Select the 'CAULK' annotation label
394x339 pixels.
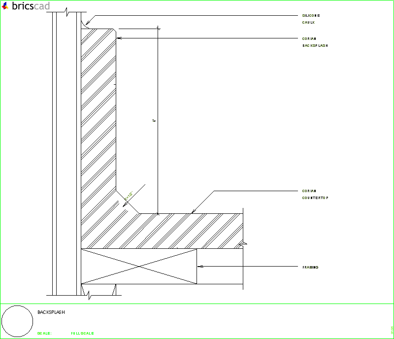click(308, 22)
